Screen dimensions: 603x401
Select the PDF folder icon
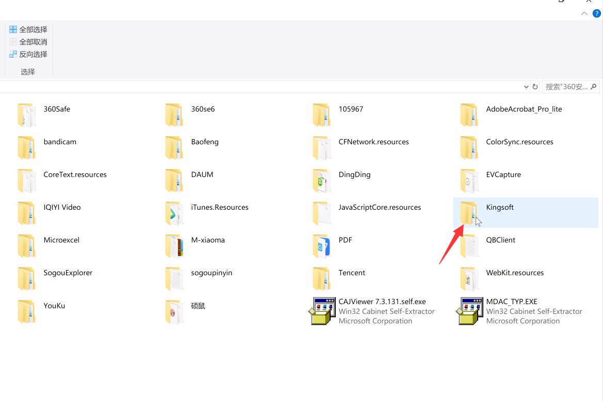[321, 246]
